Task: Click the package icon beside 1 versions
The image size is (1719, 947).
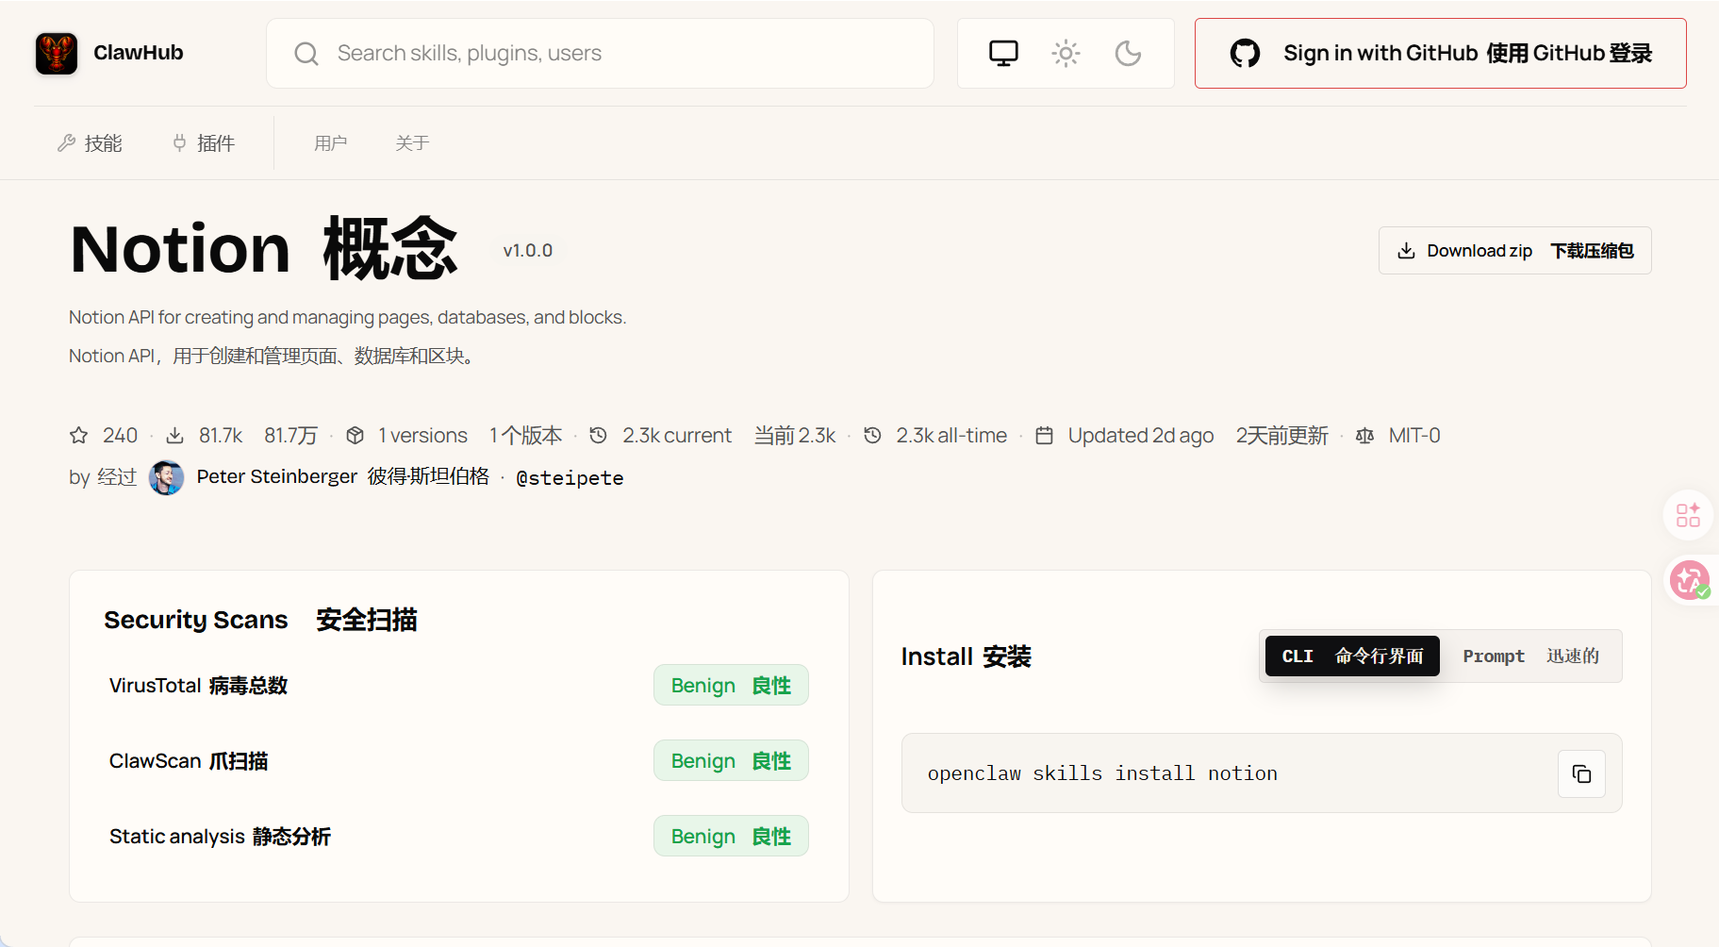Action: click(355, 436)
